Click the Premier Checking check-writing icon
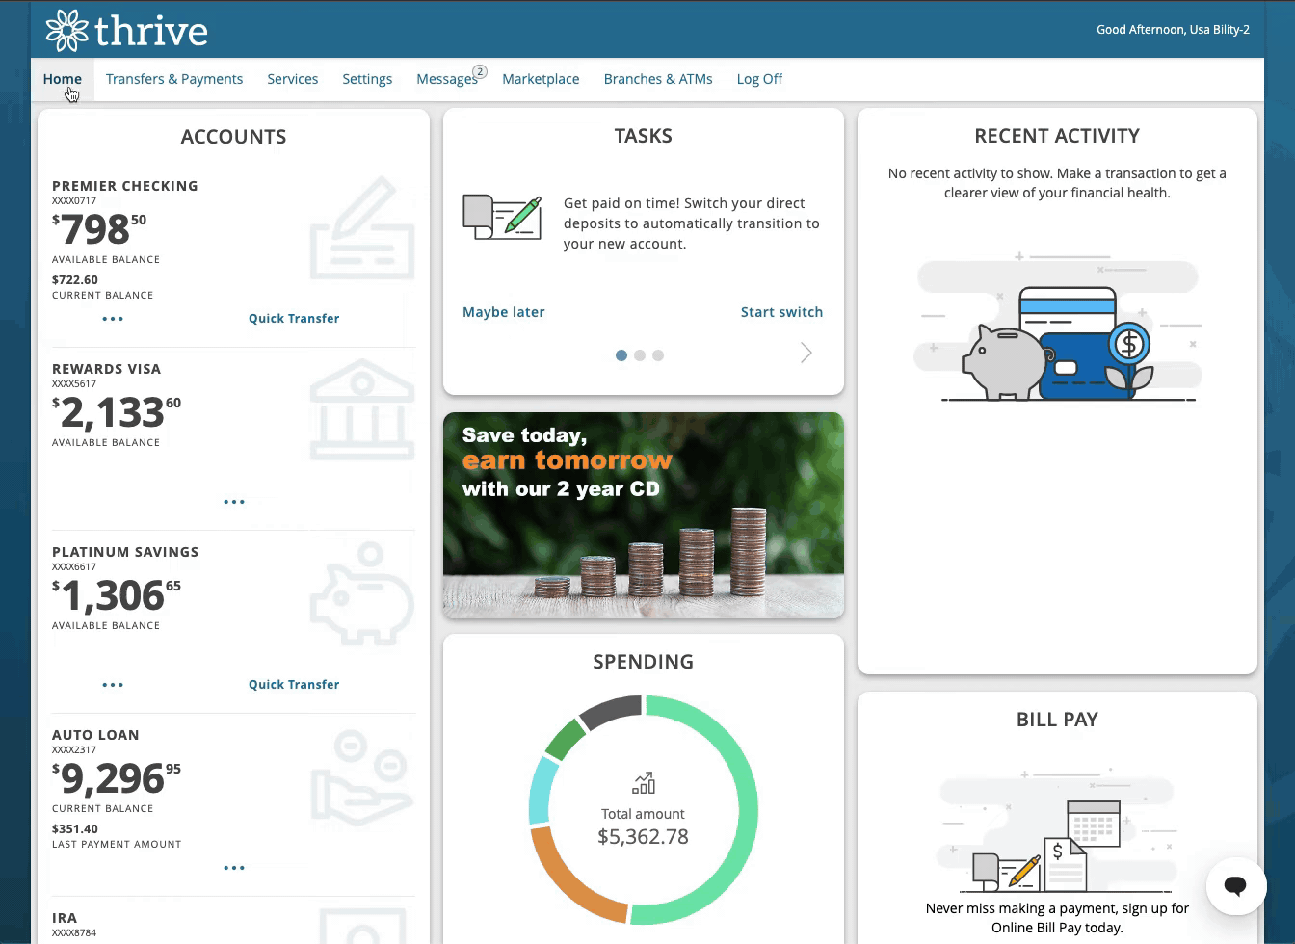Image resolution: width=1295 pixels, height=944 pixels. coord(362,228)
